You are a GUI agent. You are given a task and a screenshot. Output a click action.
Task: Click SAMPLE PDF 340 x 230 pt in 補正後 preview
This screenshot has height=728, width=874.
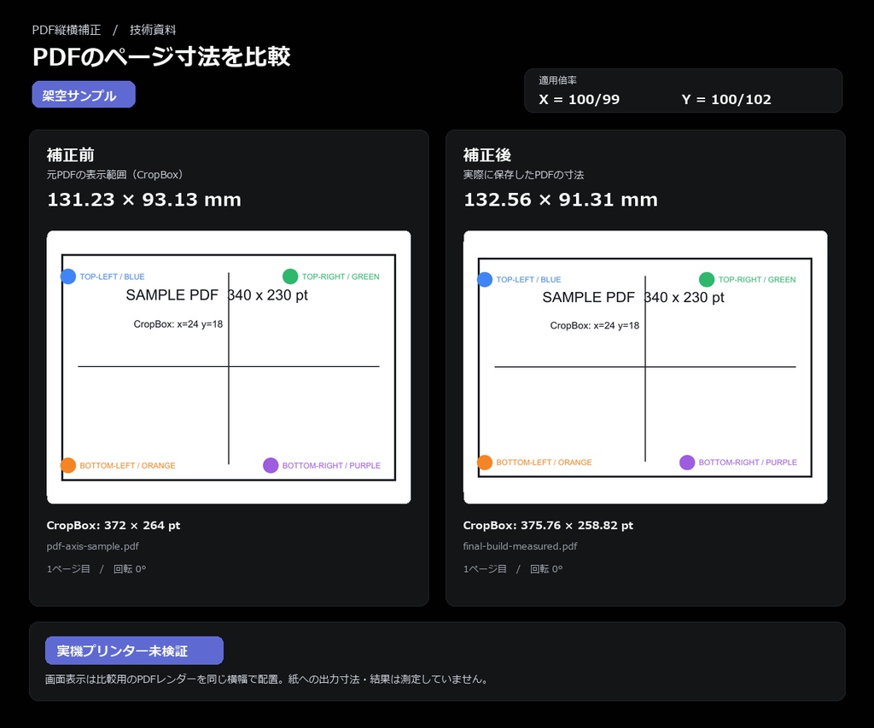[x=633, y=298]
